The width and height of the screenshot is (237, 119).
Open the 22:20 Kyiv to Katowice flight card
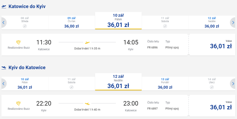95,106
